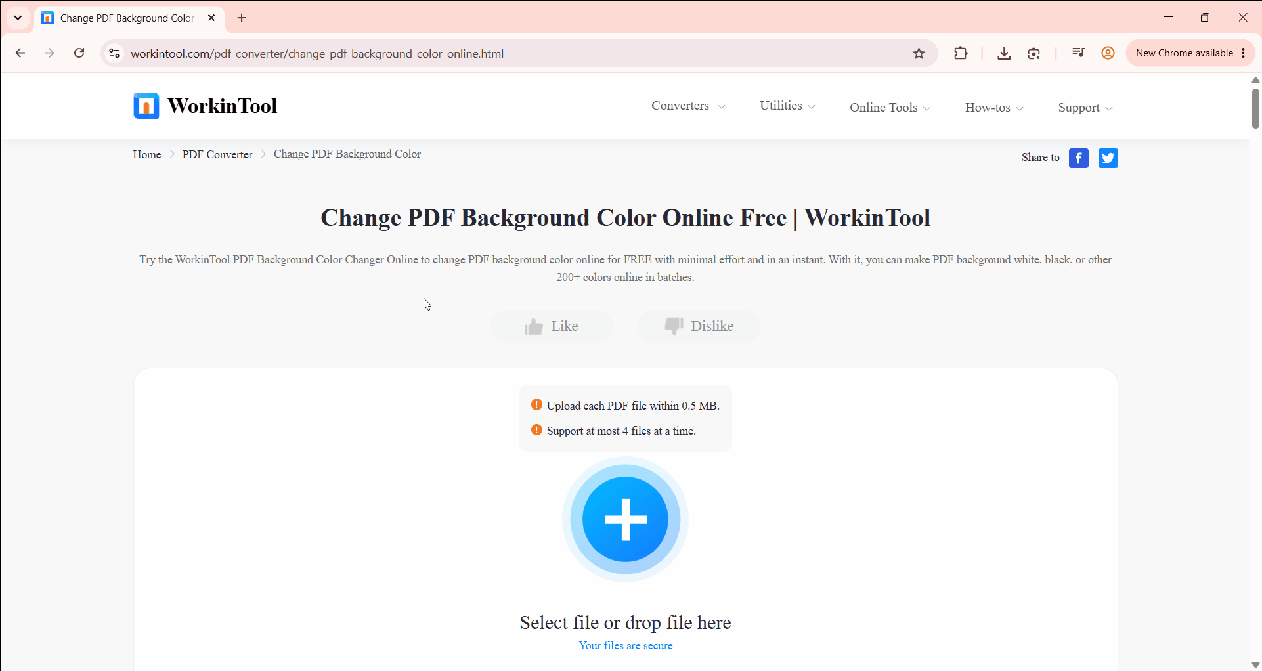The width and height of the screenshot is (1262, 671).
Task: Open the Chrome extensions menu
Action: (961, 53)
